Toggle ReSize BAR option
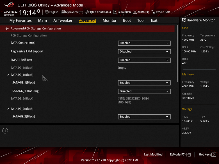 (161, 12)
